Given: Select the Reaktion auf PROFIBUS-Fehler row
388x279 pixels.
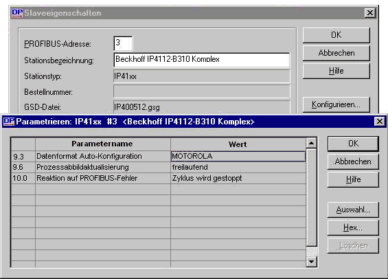Looking at the screenshot, I should pyautogui.click(x=159, y=178).
